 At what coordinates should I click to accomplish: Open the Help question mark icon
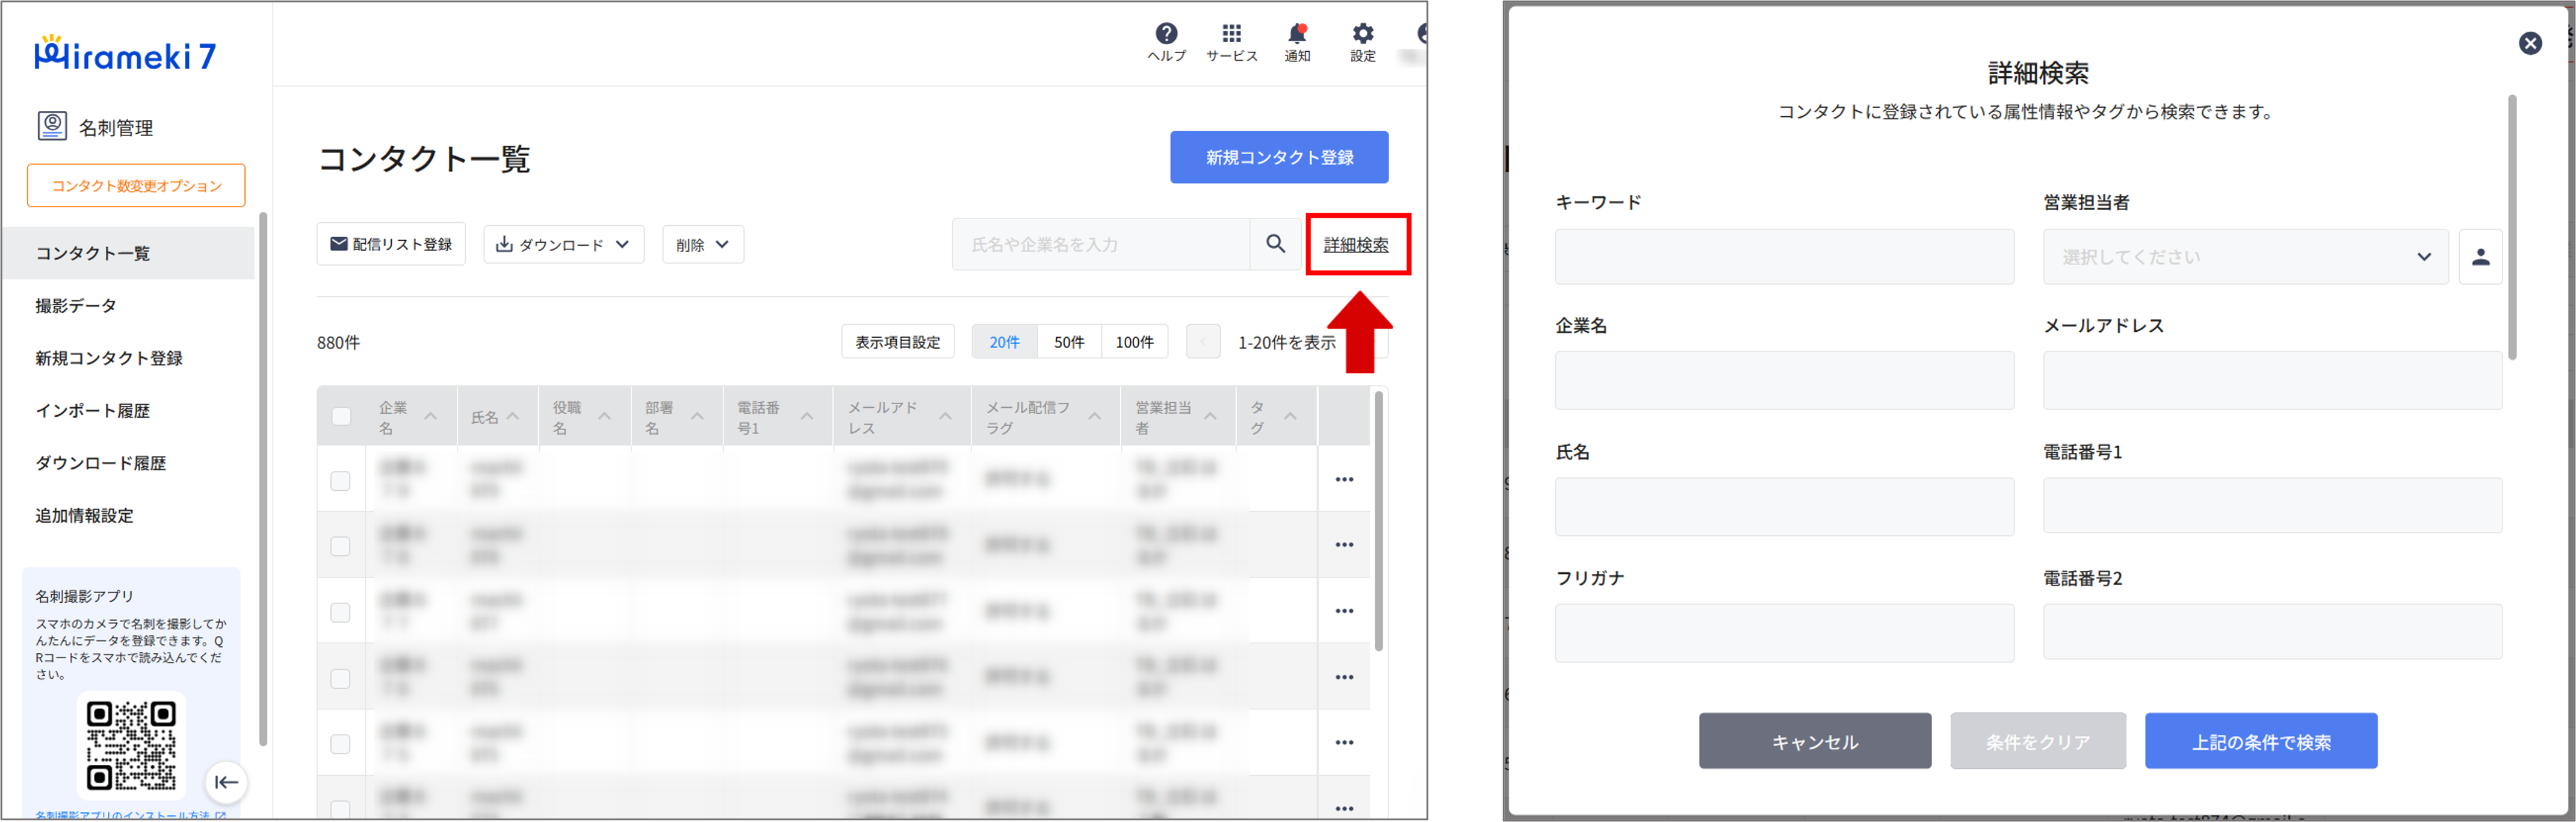(1166, 34)
